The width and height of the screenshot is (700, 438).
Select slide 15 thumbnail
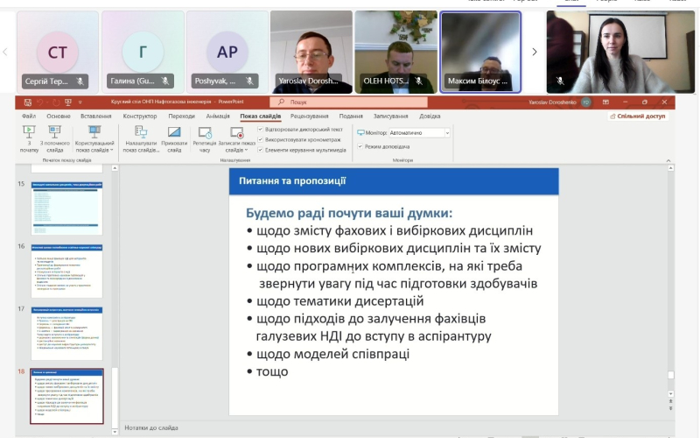[66, 208]
